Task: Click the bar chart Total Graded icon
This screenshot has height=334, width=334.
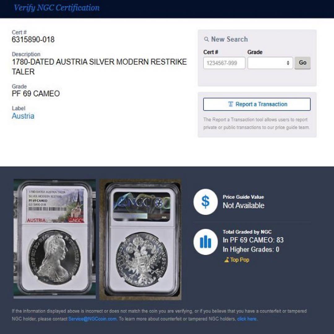Action: 205,242
